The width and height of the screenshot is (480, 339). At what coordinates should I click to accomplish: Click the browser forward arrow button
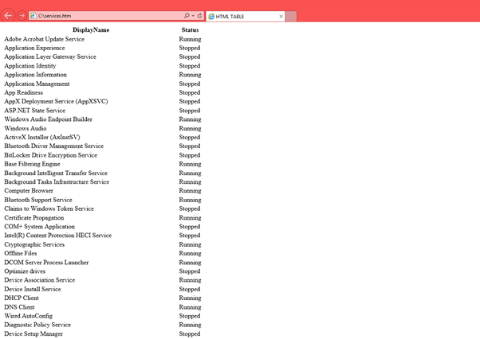tap(22, 15)
